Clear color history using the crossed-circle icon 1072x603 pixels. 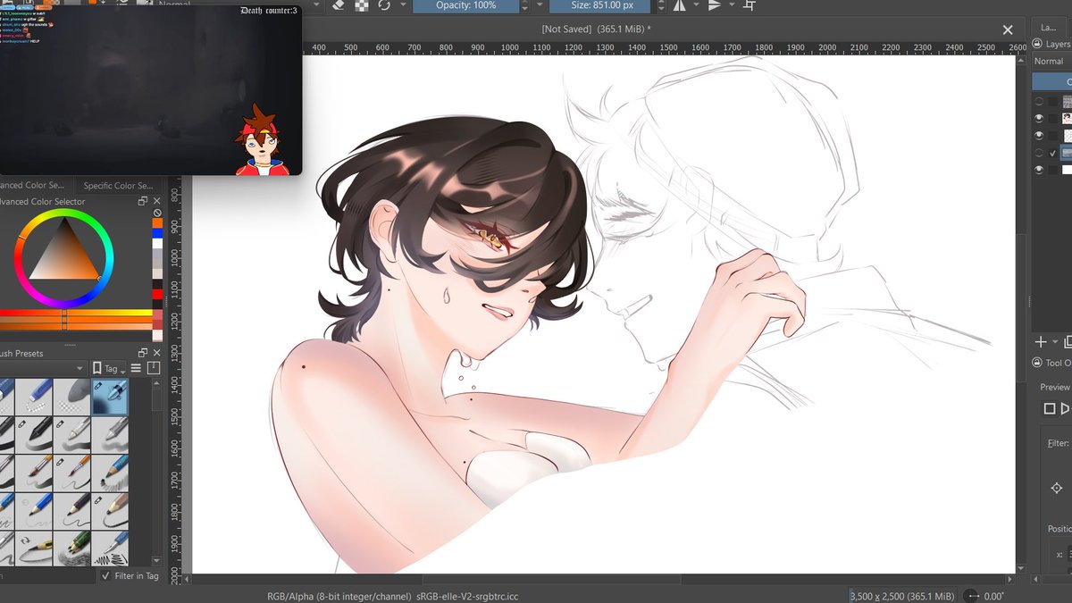pyautogui.click(x=157, y=213)
